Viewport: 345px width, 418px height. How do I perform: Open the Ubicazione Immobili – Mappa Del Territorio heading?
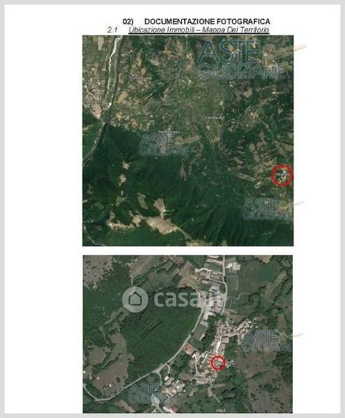(199, 30)
